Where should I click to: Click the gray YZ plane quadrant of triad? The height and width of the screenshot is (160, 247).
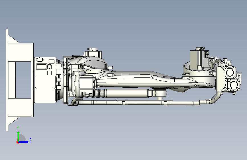point(22,138)
